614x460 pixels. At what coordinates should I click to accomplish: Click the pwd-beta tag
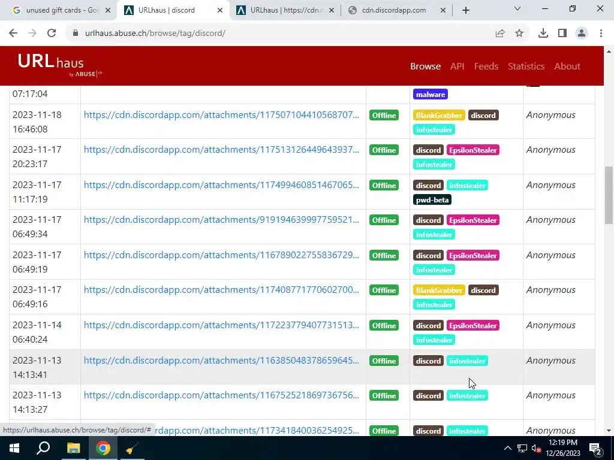pyautogui.click(x=432, y=199)
